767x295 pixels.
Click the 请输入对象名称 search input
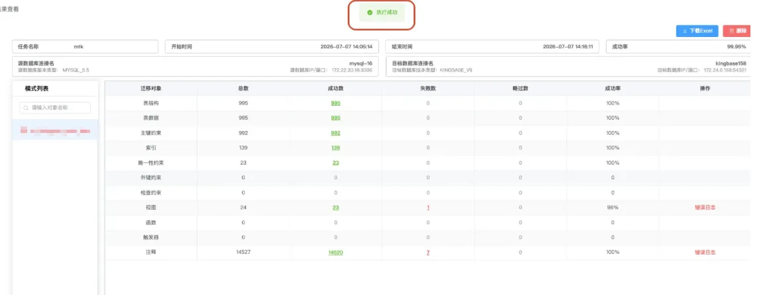pyautogui.click(x=55, y=107)
